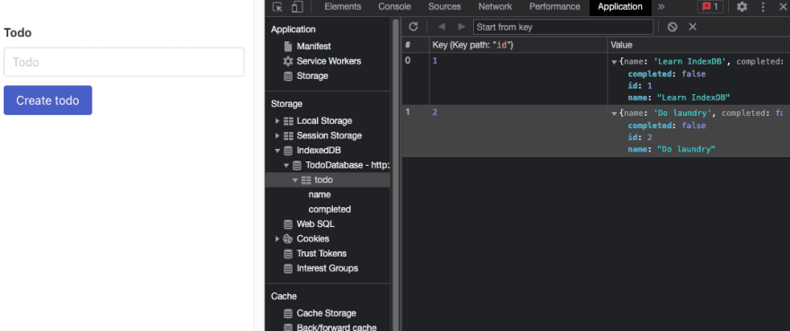790x331 pixels.
Task: Click the sidebar vertical scrollbar
Action: pyautogui.click(x=396, y=174)
